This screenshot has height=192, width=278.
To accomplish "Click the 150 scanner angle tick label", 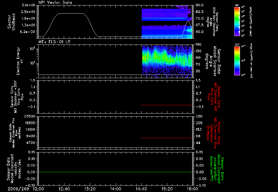I will click(x=198, y=51).
